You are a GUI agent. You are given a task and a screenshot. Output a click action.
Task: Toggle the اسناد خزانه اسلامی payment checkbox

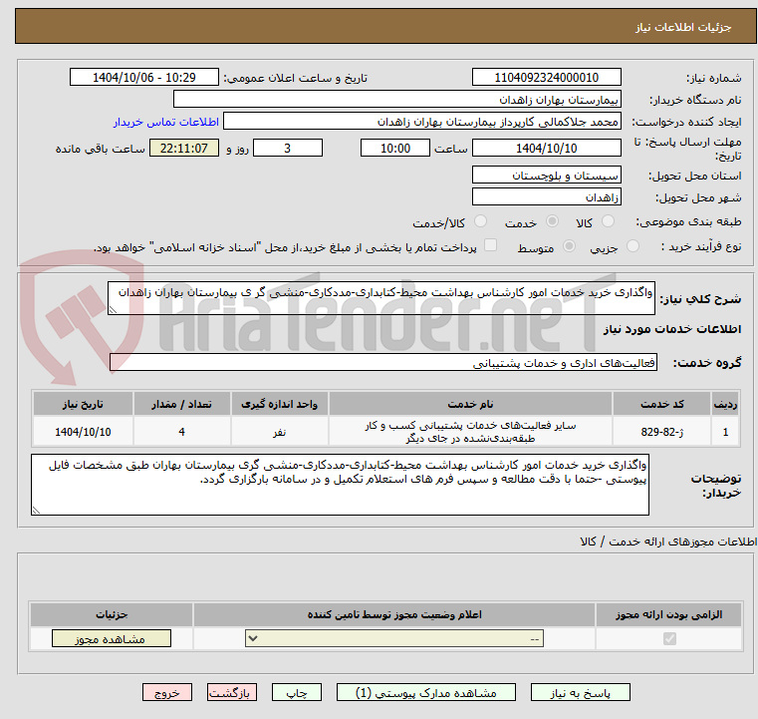pyautogui.click(x=491, y=245)
